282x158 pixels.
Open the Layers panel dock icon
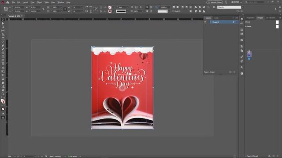tap(242, 19)
